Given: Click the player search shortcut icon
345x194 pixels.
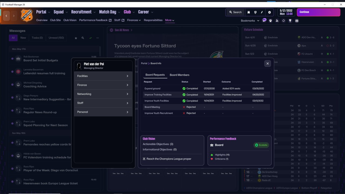Looking at the screenshot, I should pyautogui.click(x=277, y=21).
